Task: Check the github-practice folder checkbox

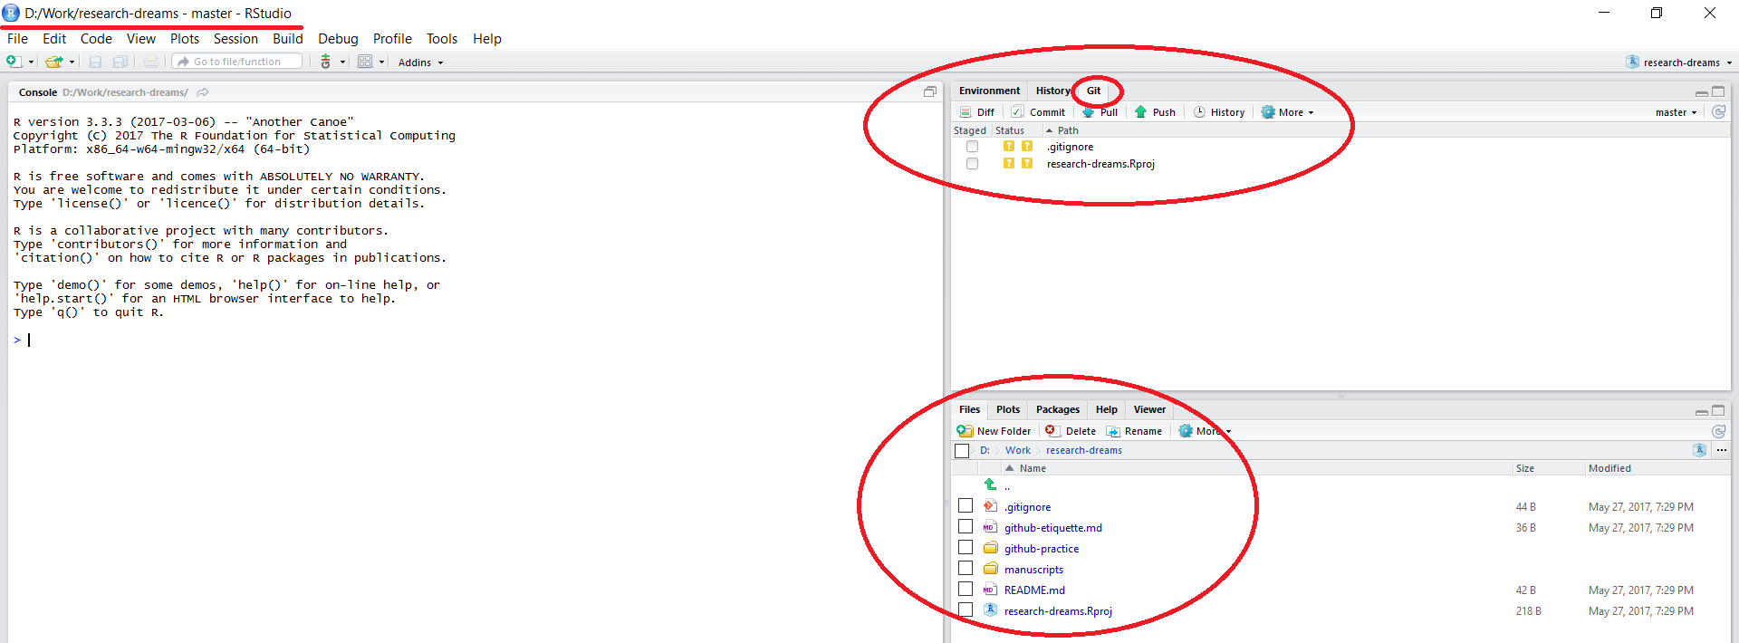Action: [x=966, y=548]
